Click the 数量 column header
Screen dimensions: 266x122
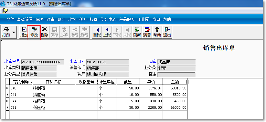[x=128, y=82]
